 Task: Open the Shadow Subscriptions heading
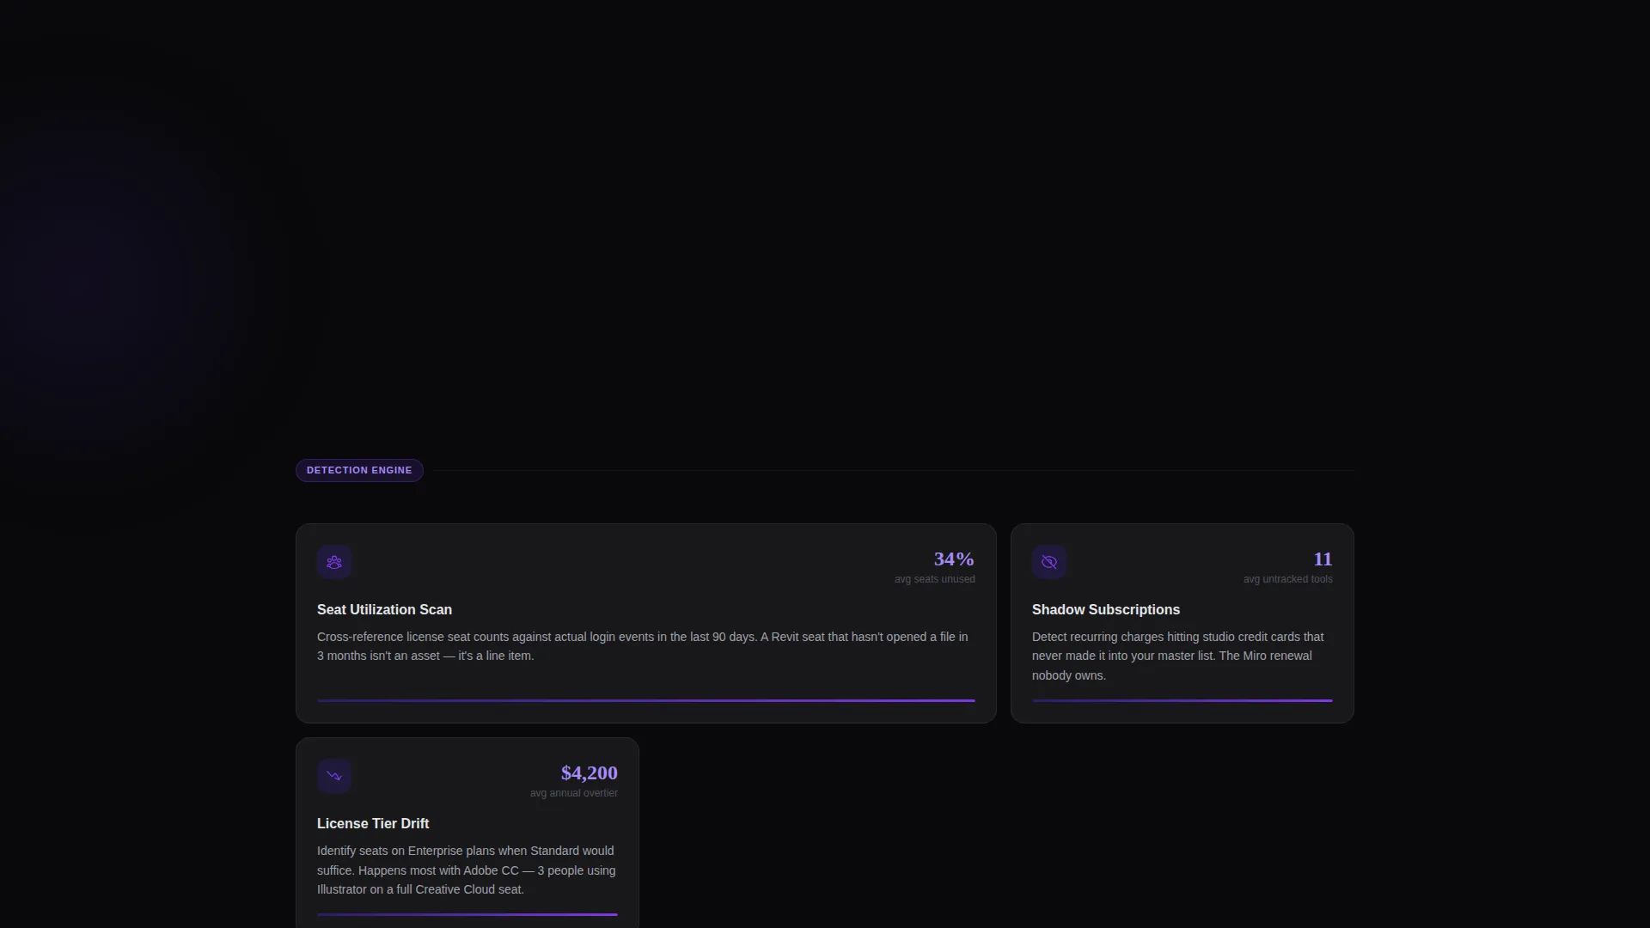click(x=1105, y=609)
